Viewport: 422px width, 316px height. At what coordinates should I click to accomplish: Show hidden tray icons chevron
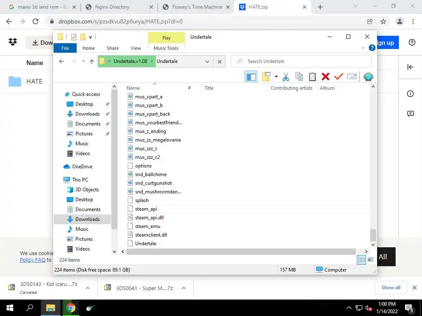pyautogui.click(x=349, y=308)
